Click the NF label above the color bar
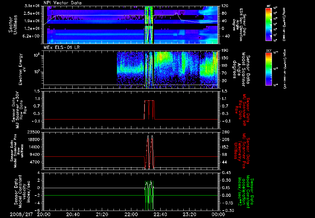The image size is (315, 218). pos(269,6)
